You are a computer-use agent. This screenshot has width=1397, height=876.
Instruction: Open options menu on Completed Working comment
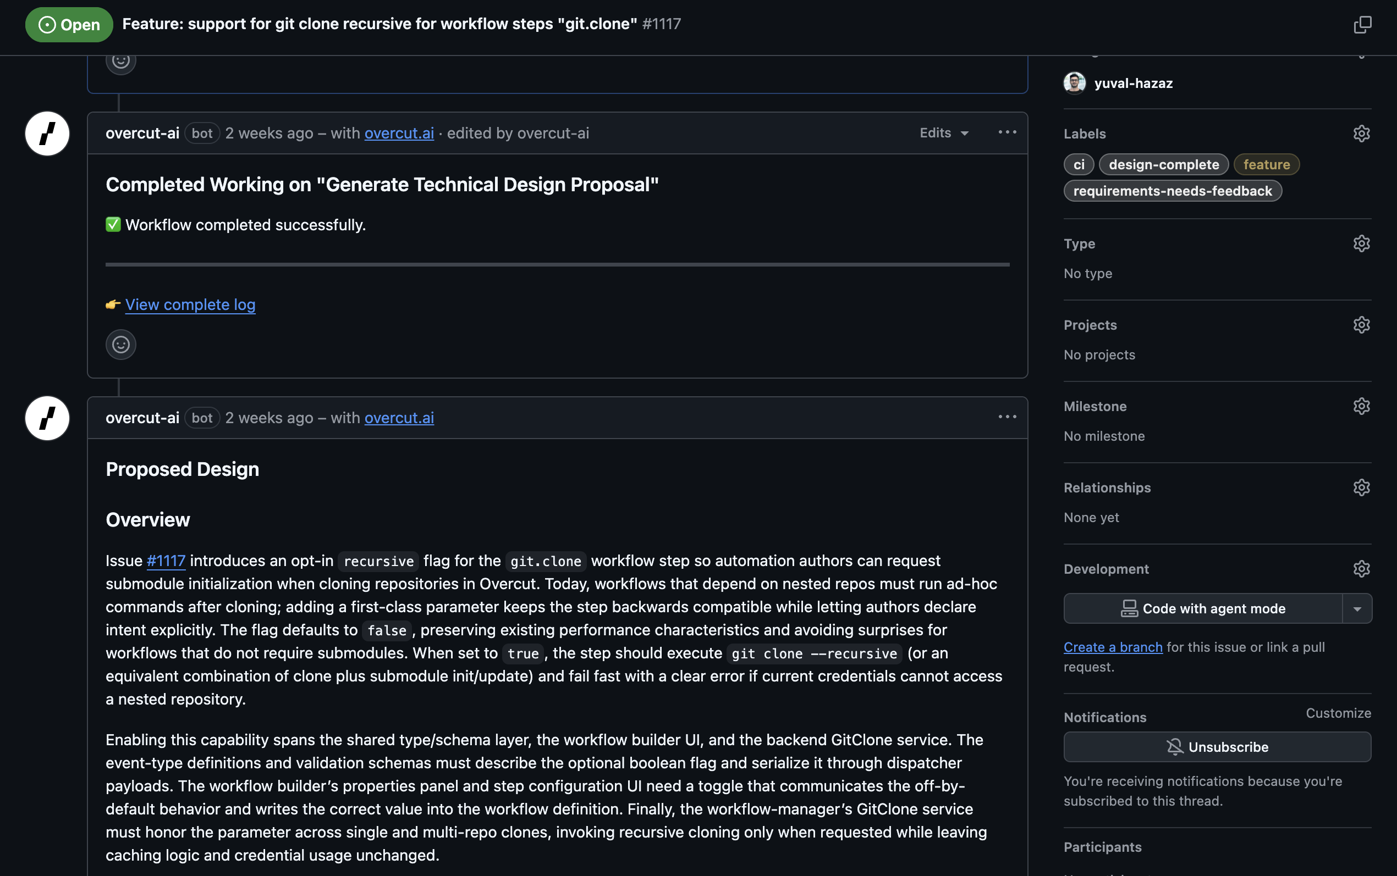pyautogui.click(x=1007, y=132)
